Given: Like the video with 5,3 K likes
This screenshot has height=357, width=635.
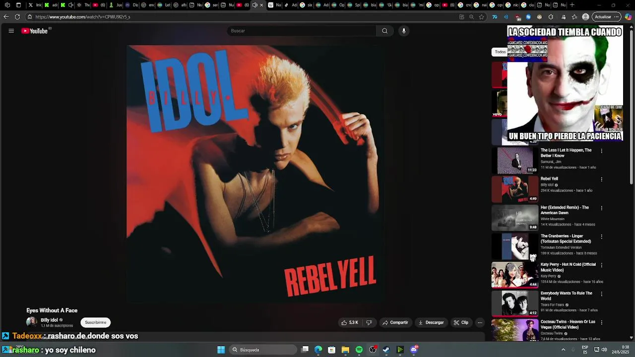Looking at the screenshot, I should (349, 322).
